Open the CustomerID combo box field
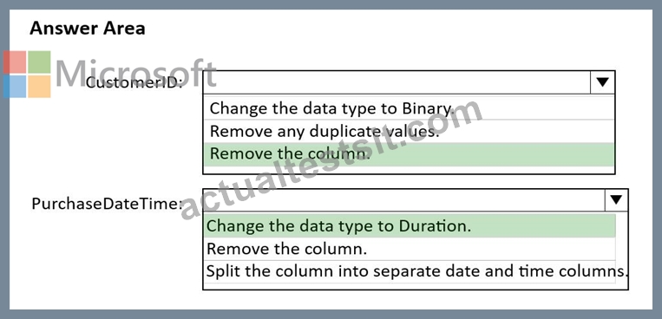This screenshot has width=662, height=319. pos(409,82)
